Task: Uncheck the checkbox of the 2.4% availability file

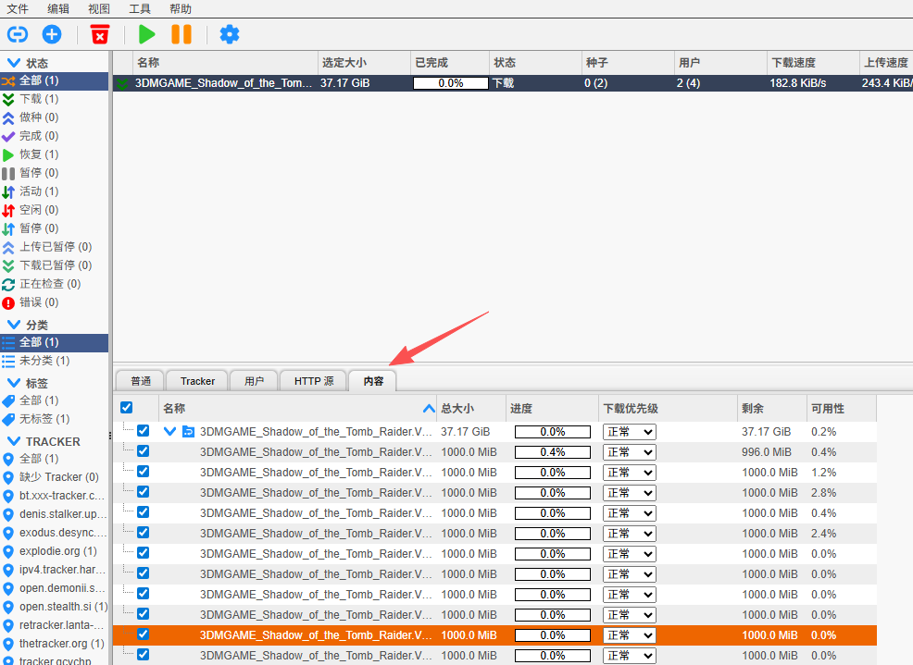Action: coord(143,533)
